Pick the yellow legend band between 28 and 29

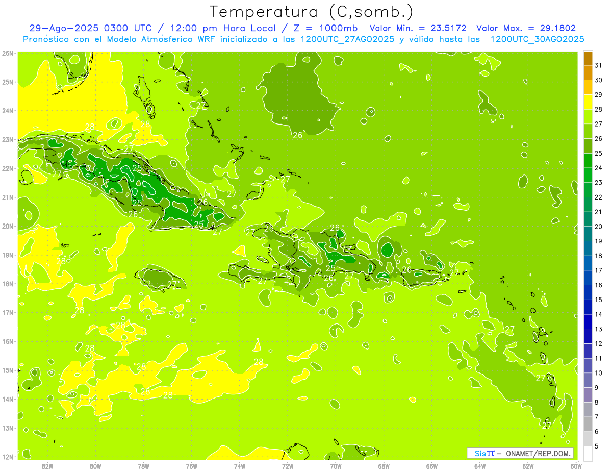pos(588,103)
